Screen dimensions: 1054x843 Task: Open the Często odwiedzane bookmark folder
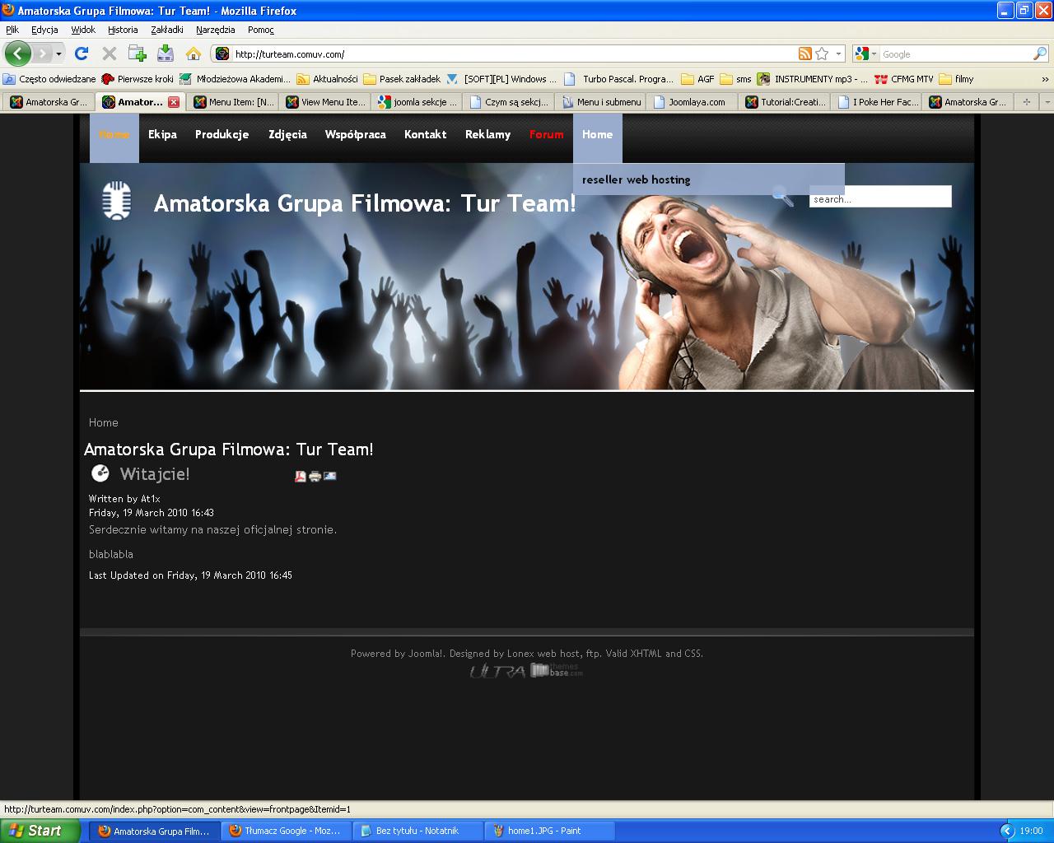point(49,79)
